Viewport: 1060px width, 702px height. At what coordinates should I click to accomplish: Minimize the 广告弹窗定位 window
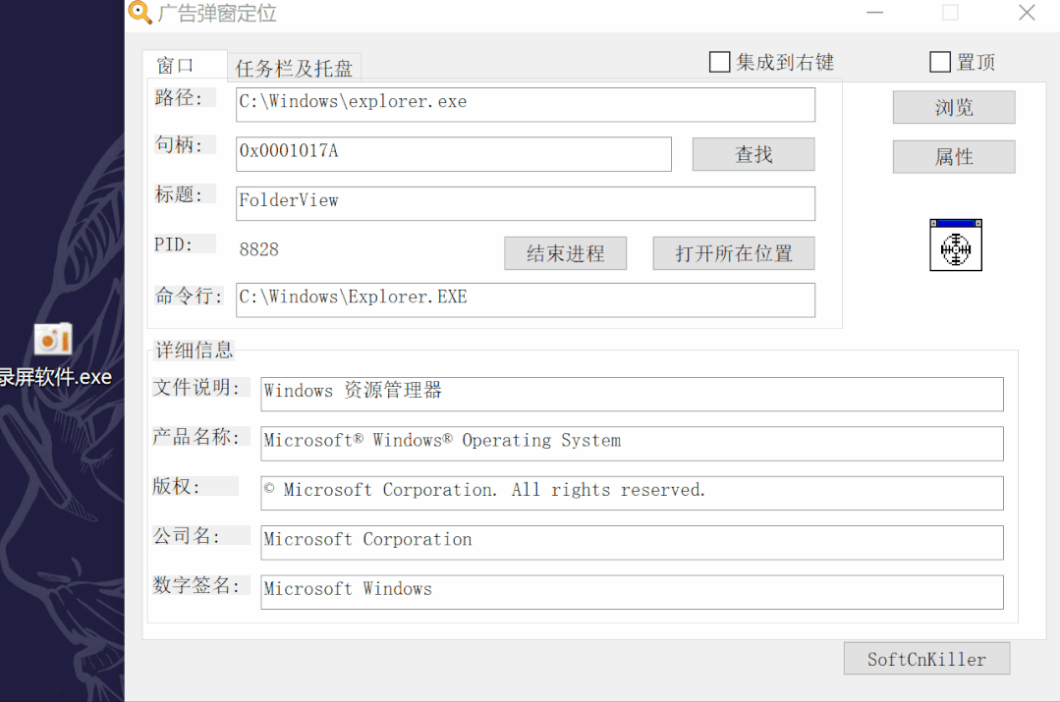click(x=874, y=13)
